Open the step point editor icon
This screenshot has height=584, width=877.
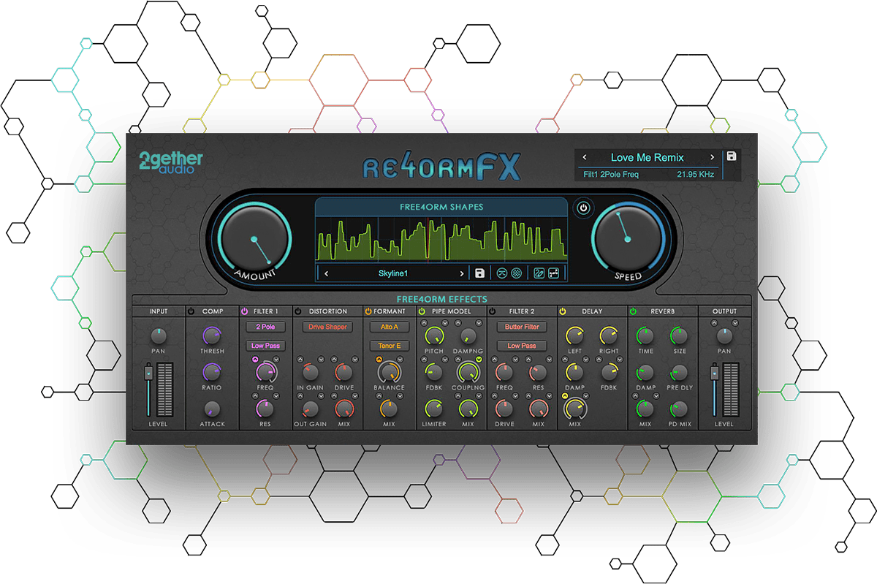tap(554, 273)
